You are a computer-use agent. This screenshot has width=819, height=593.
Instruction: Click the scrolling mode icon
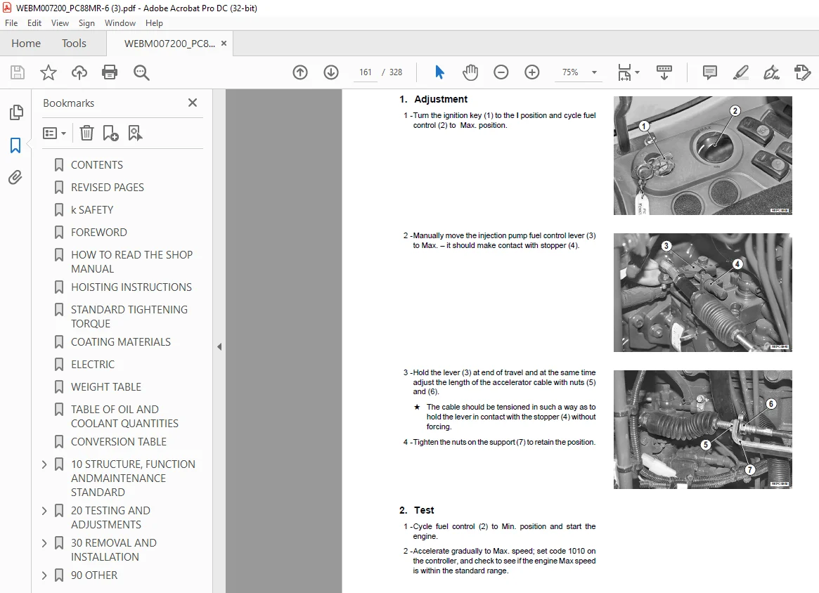click(x=664, y=72)
